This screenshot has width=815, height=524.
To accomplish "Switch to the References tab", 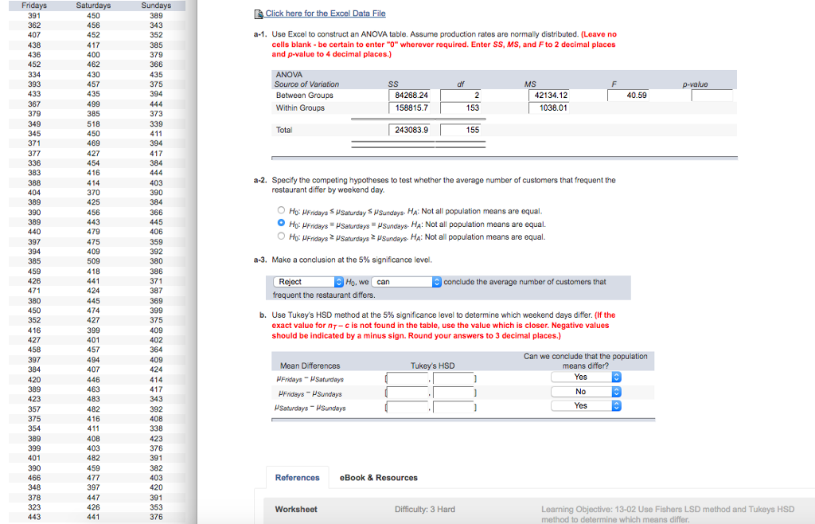I will 297,478.
